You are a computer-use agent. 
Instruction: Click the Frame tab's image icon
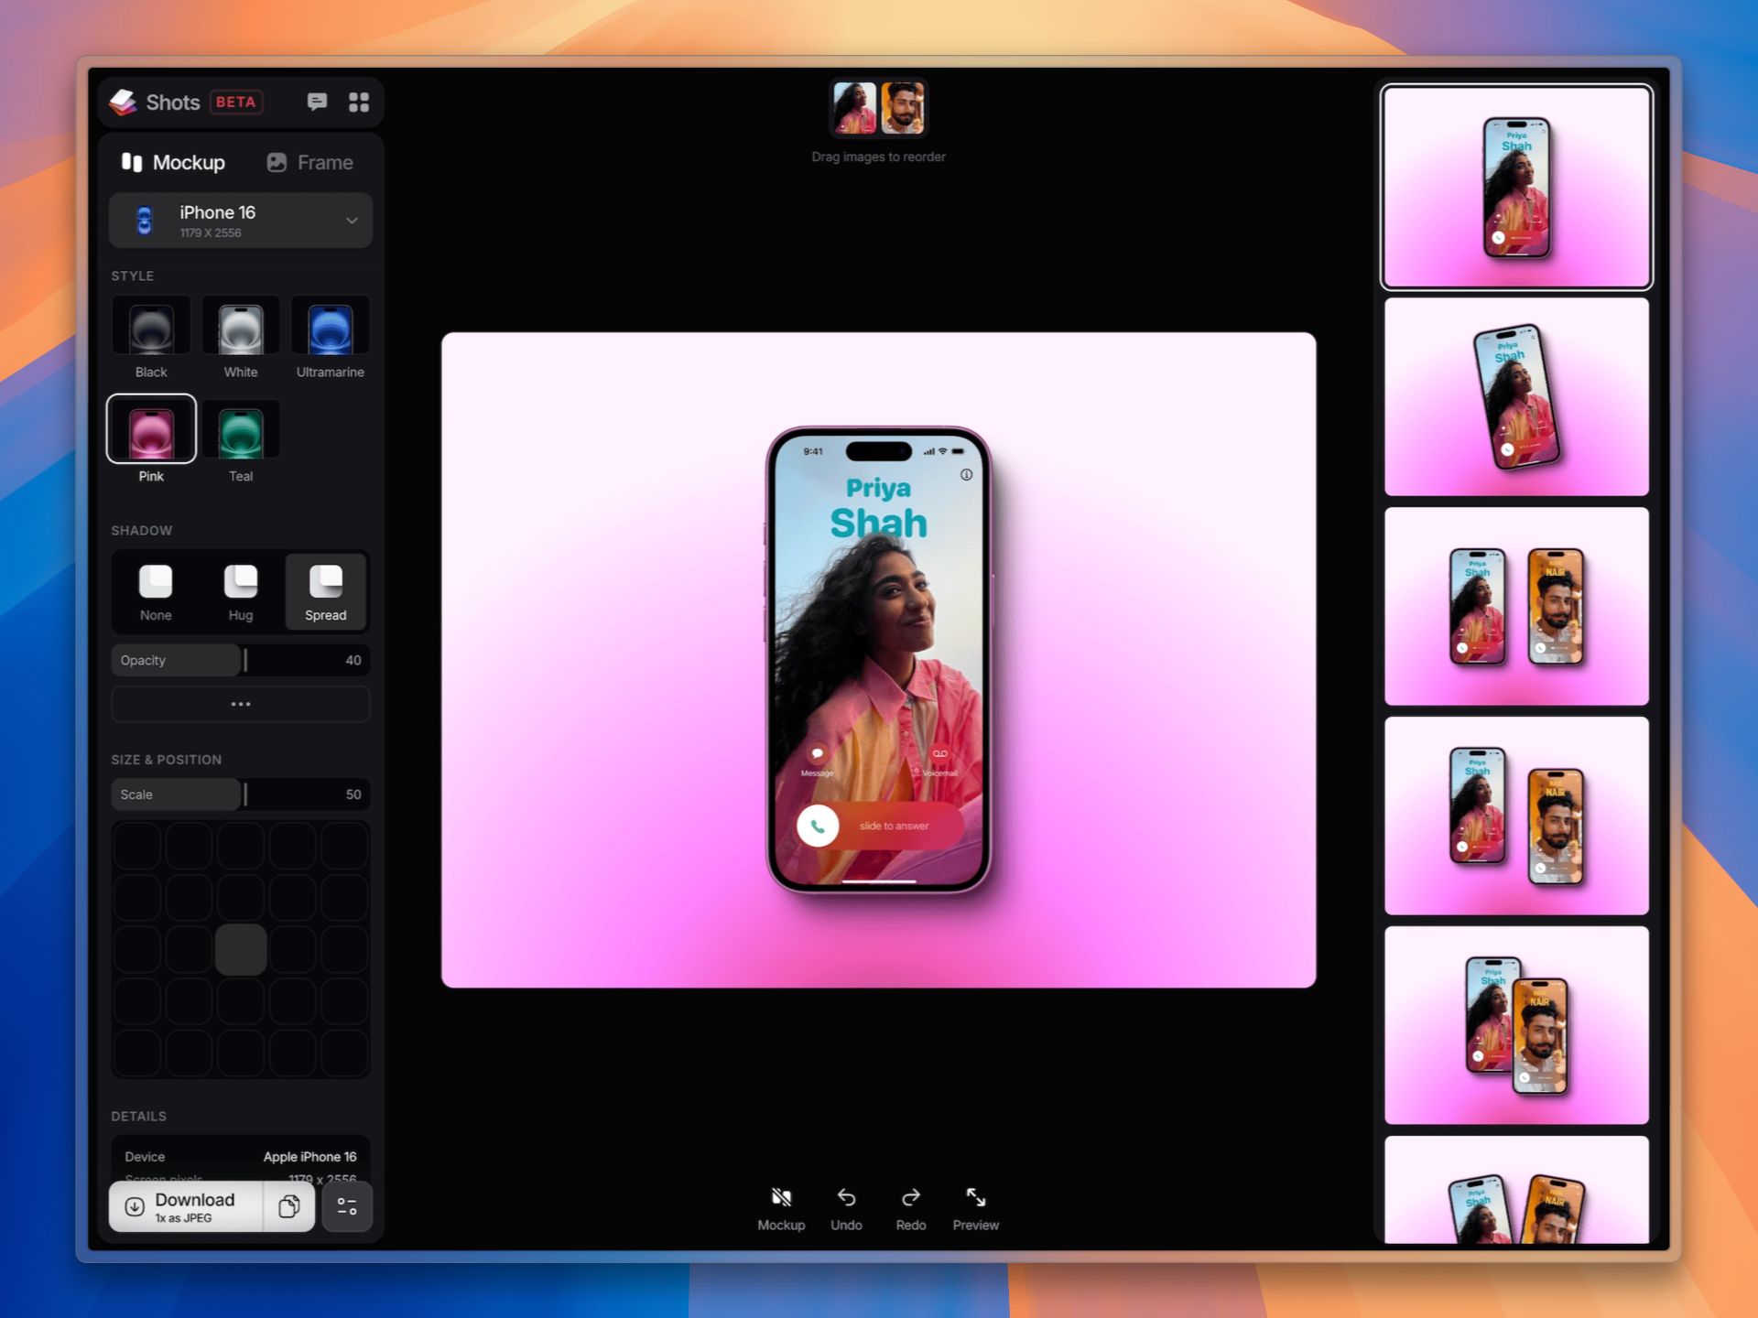[277, 162]
